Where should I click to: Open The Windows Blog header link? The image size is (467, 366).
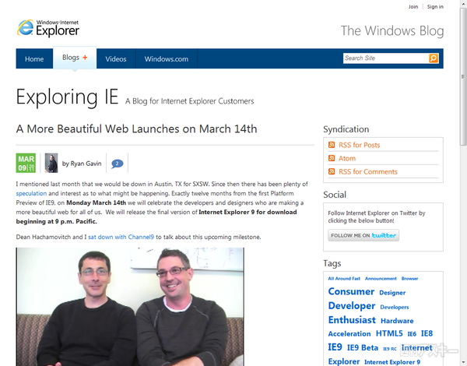pyautogui.click(x=392, y=31)
